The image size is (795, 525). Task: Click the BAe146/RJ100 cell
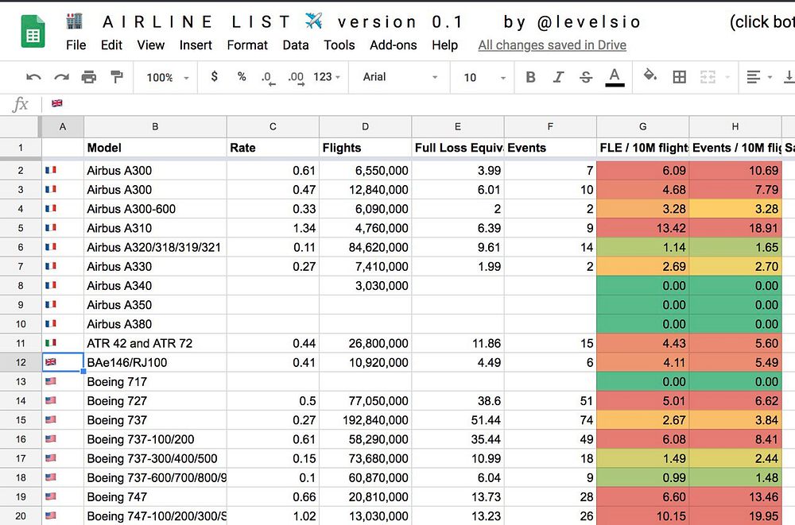(x=155, y=362)
